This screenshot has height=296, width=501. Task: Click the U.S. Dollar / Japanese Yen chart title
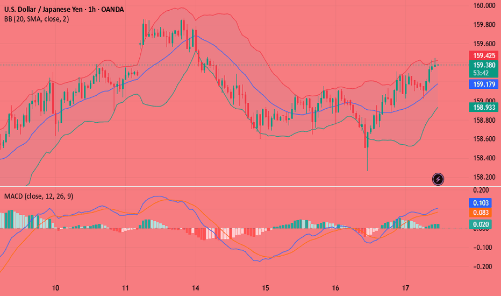coord(64,9)
